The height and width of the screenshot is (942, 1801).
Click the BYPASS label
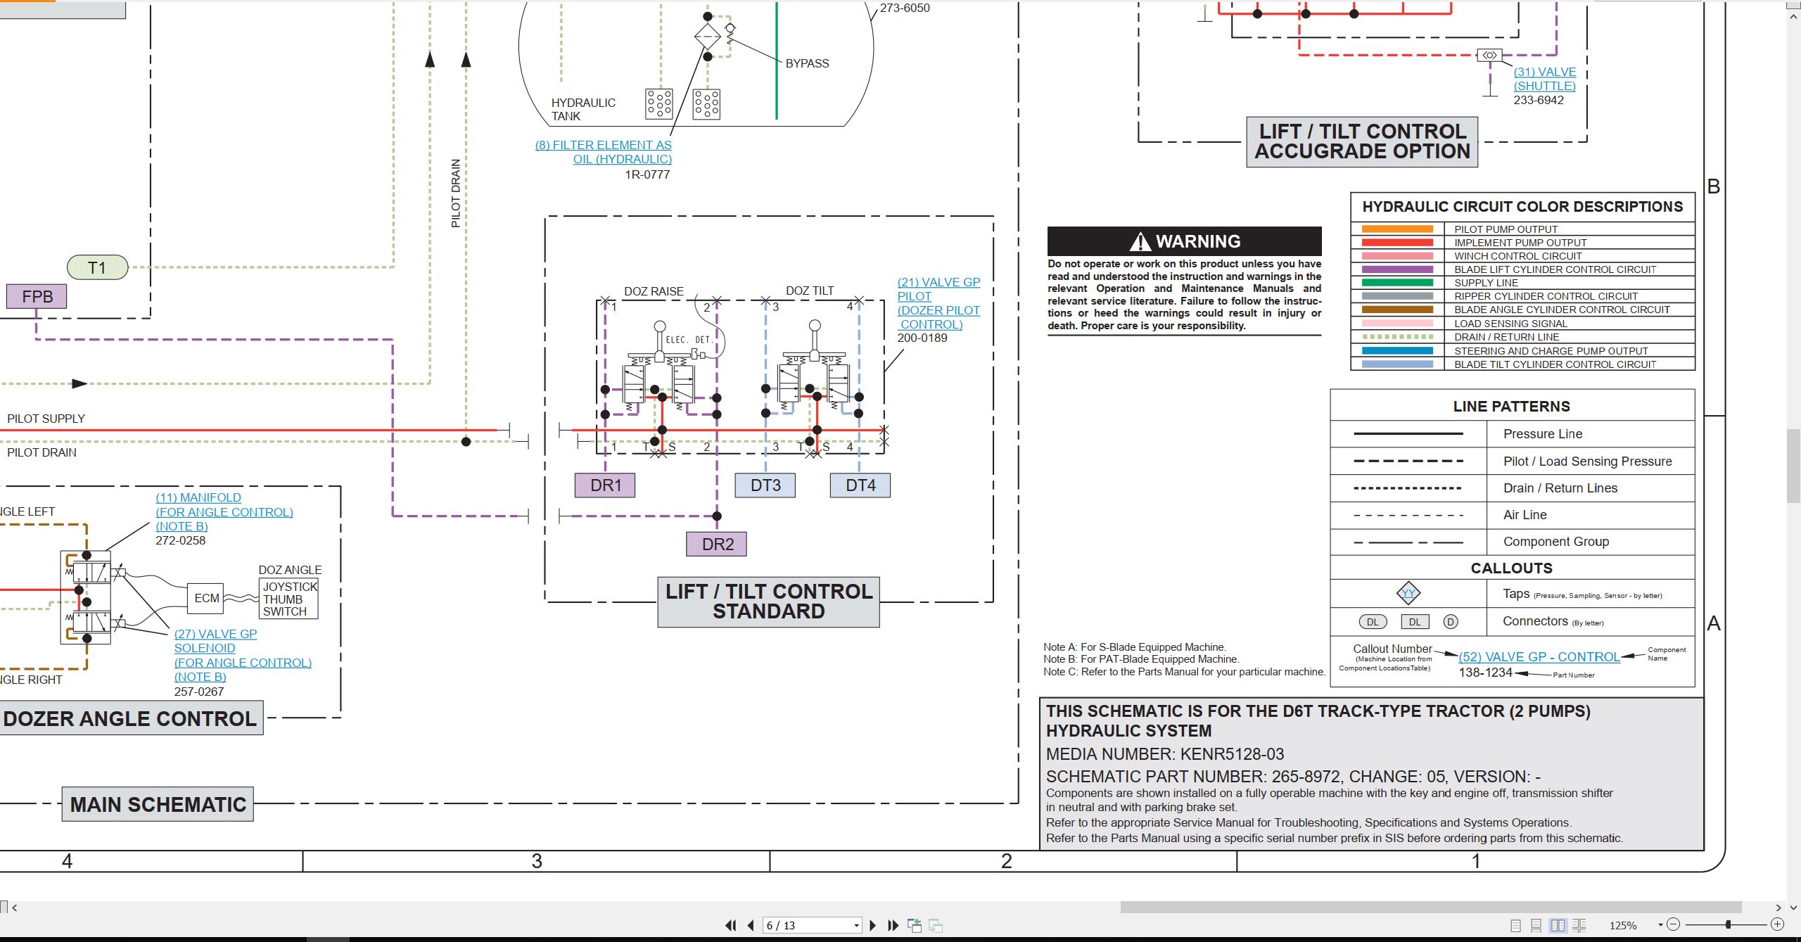coord(807,63)
